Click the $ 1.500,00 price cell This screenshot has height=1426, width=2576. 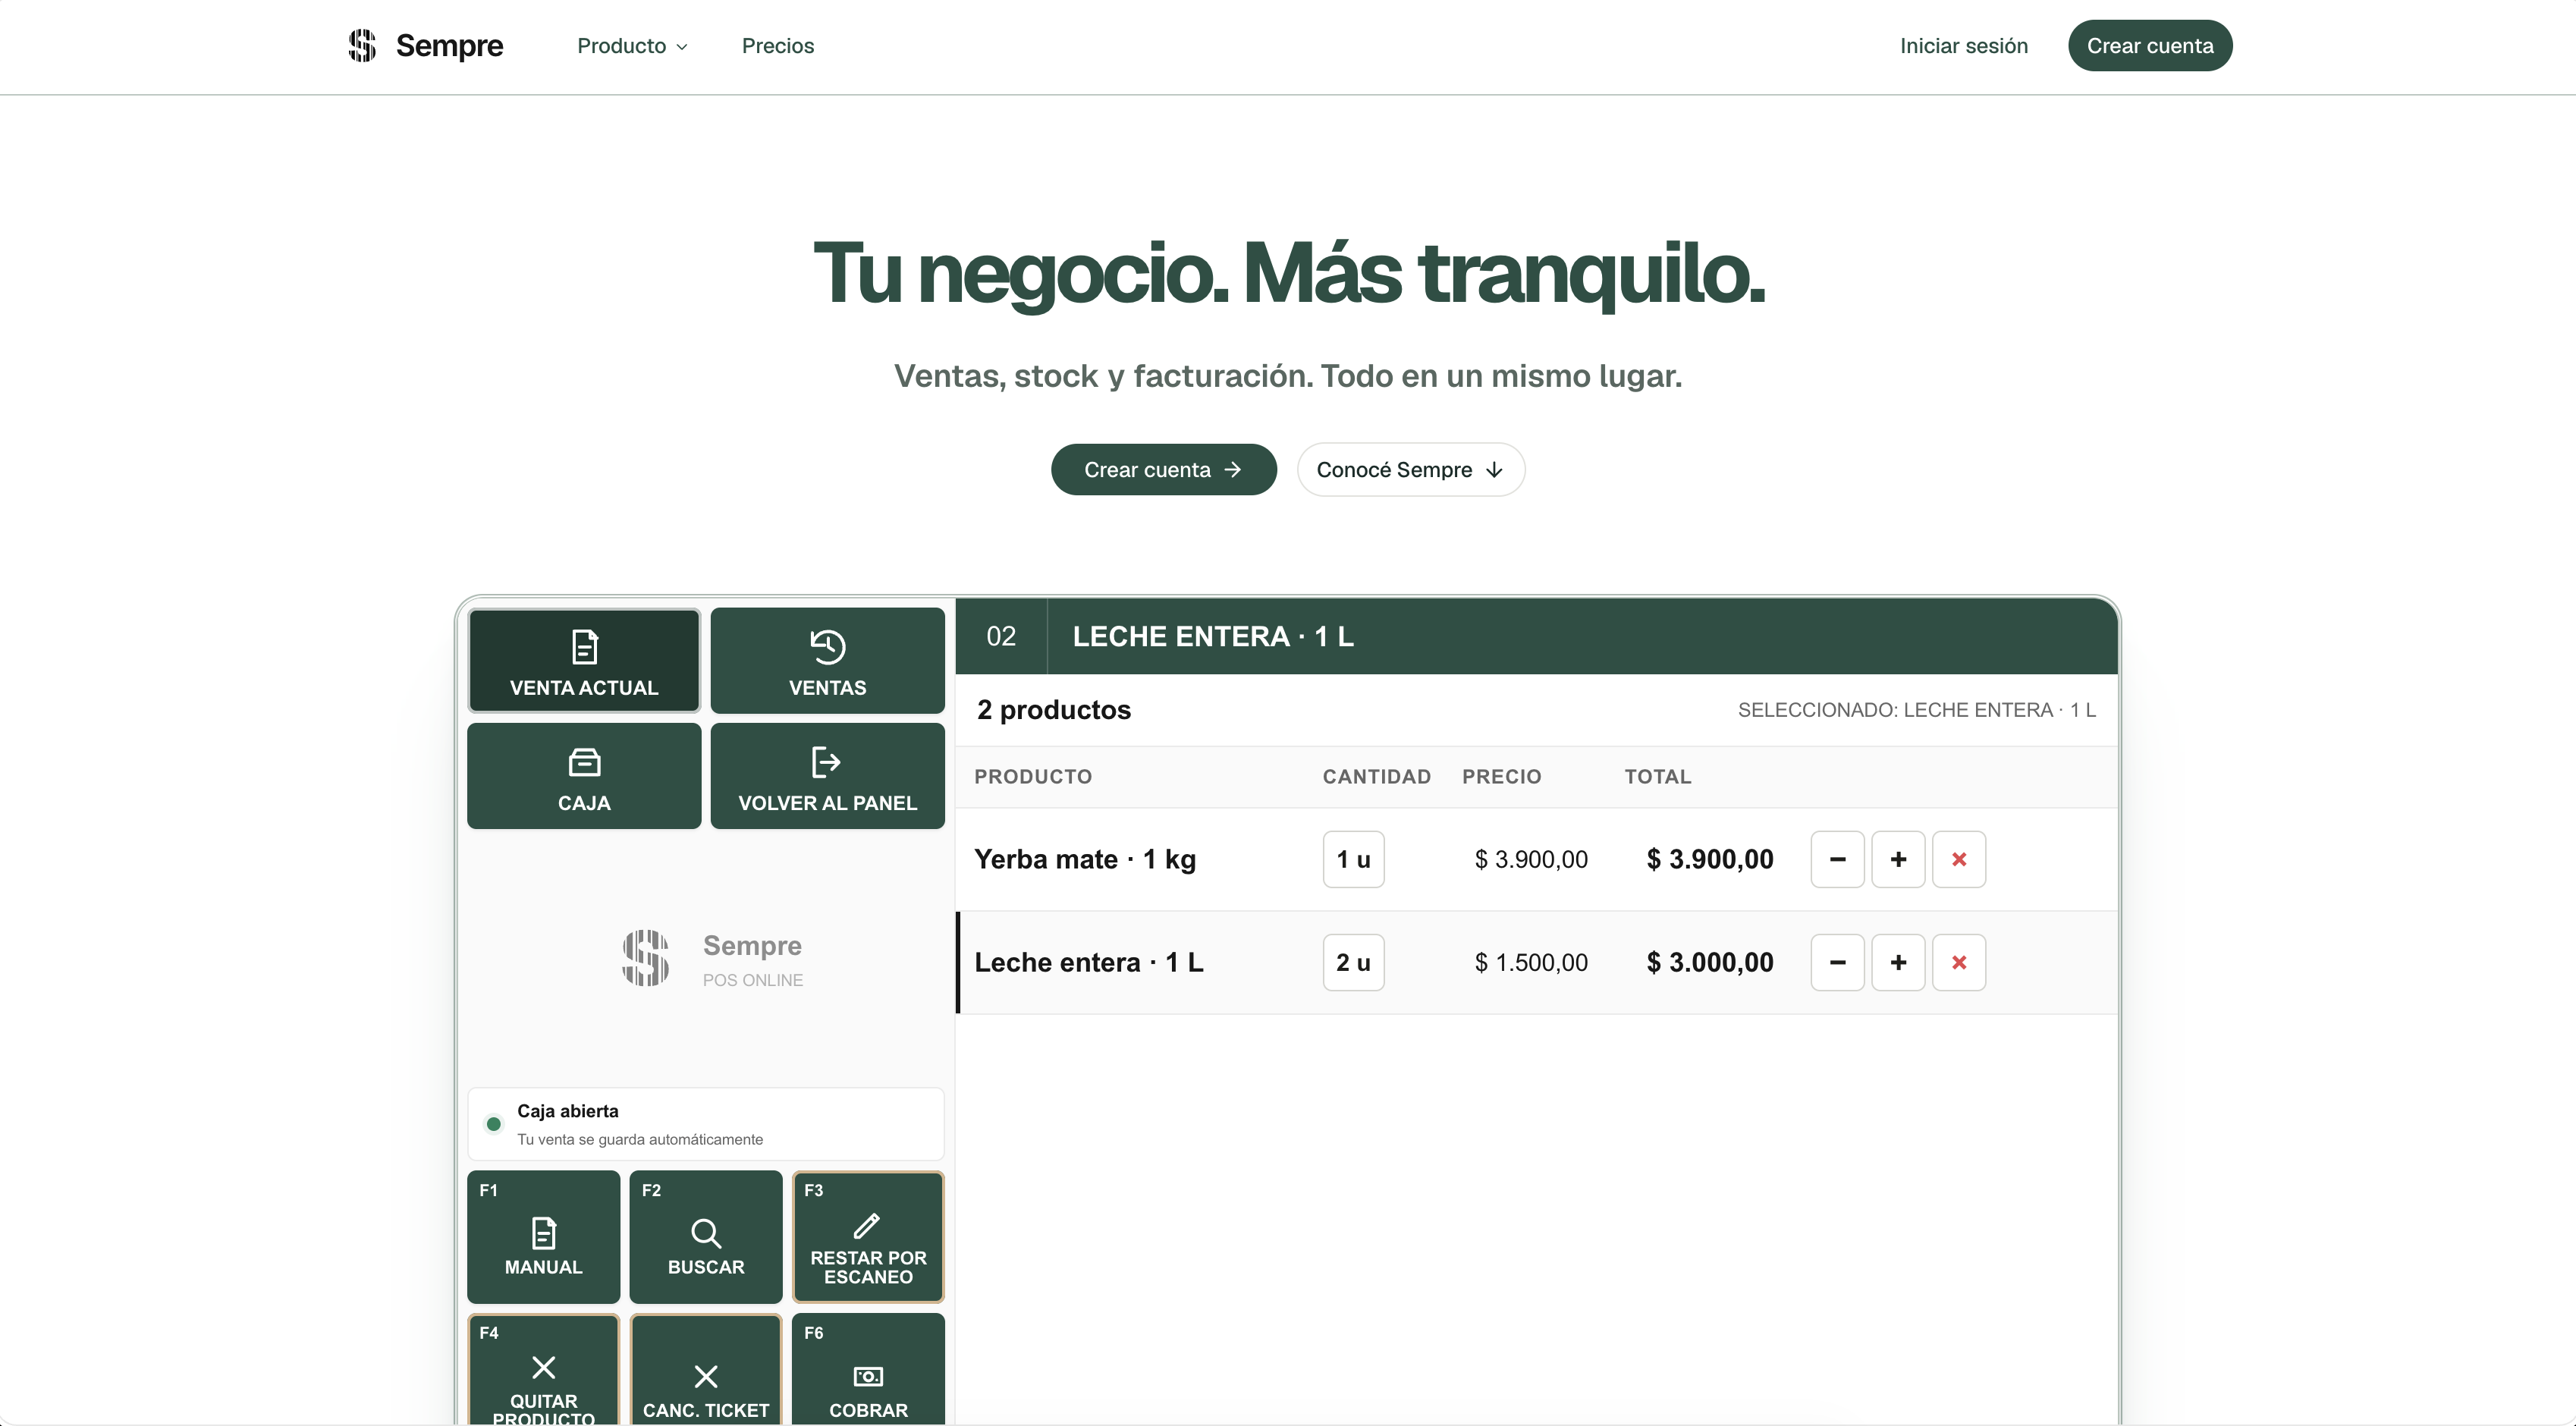click(x=1531, y=962)
